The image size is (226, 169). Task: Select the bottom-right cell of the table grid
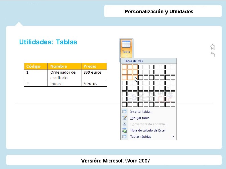tap(173, 105)
